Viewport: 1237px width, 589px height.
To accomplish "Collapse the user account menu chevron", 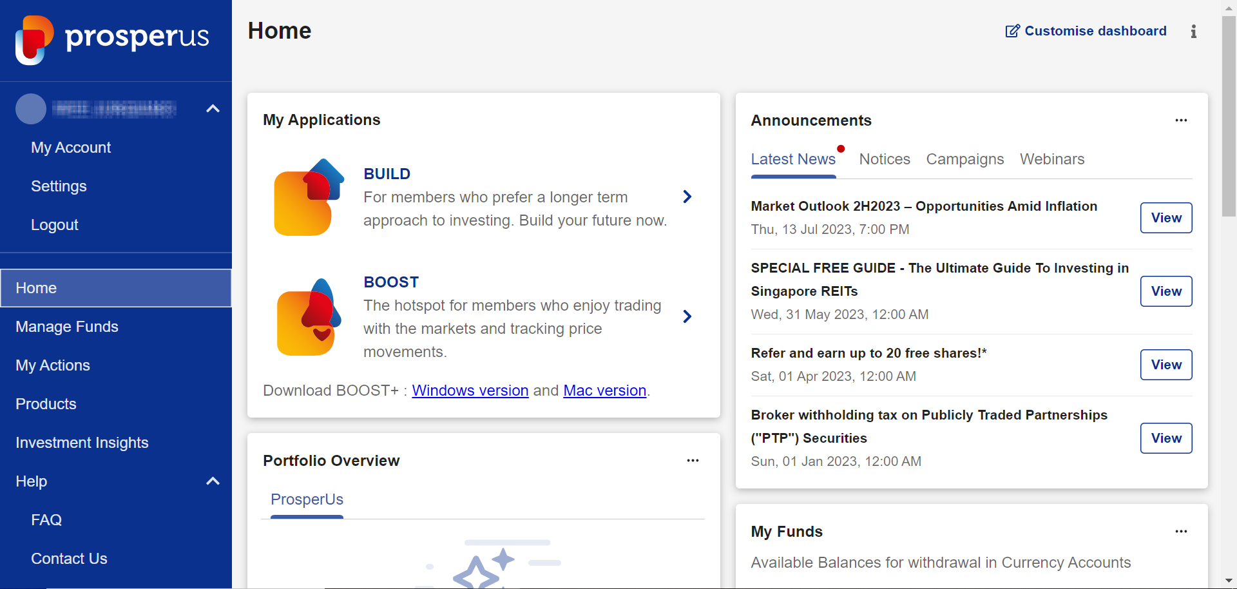I will [x=213, y=109].
